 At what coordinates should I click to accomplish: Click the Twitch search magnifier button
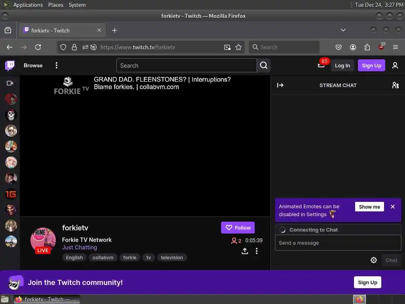[264, 65]
